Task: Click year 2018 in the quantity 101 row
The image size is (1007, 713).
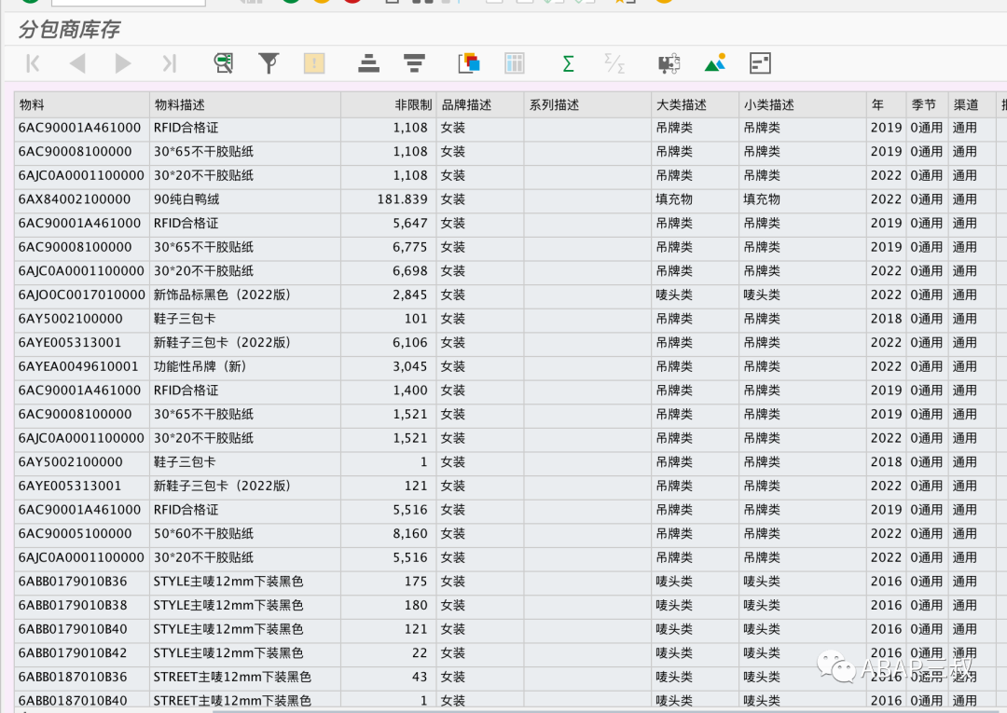Action: click(x=887, y=319)
